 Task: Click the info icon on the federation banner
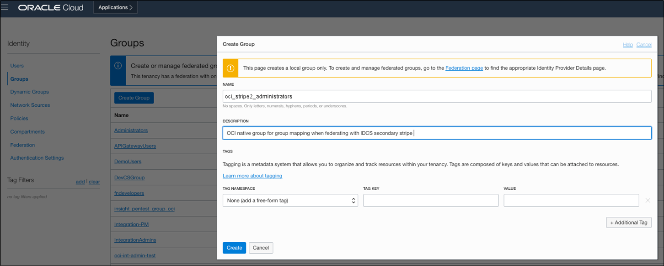(x=118, y=65)
